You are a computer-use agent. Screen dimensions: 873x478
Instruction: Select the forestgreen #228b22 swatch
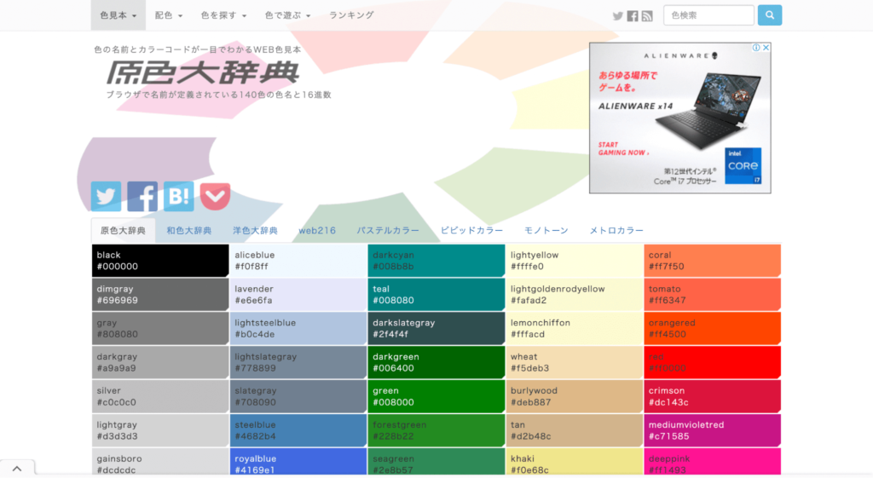coord(436,430)
